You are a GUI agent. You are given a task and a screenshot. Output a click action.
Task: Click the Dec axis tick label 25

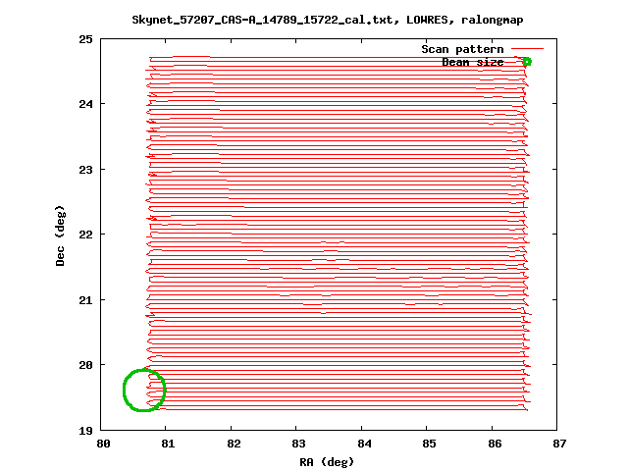[x=85, y=39]
